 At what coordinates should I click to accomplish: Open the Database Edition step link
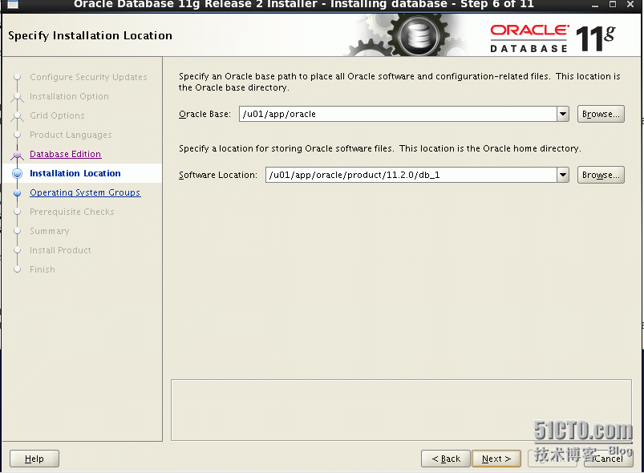coord(65,154)
